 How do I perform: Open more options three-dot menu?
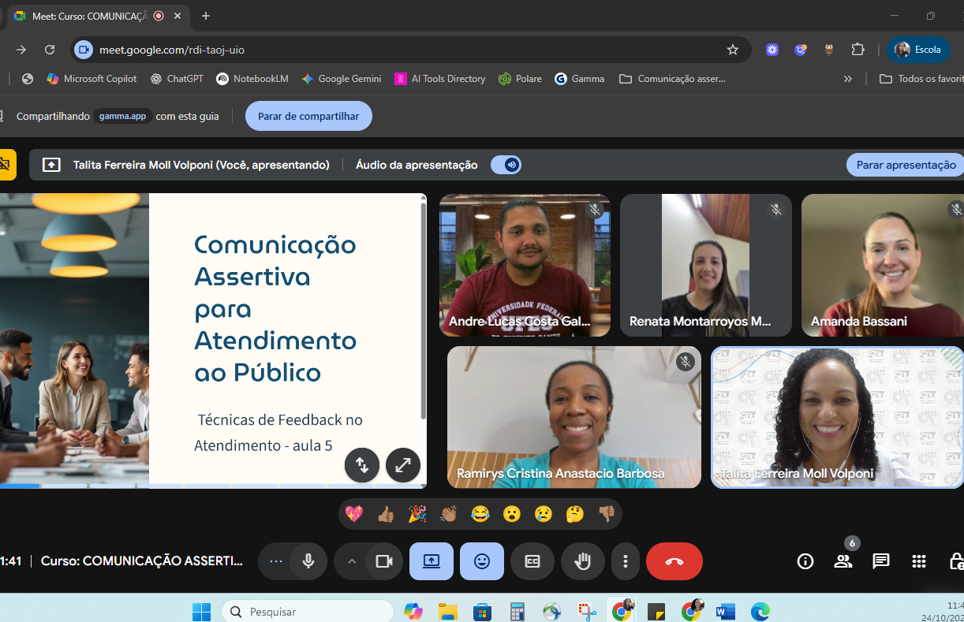click(625, 561)
